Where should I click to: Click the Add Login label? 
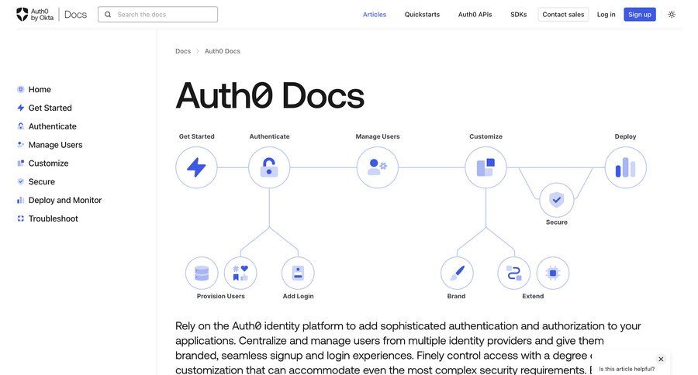tap(298, 296)
